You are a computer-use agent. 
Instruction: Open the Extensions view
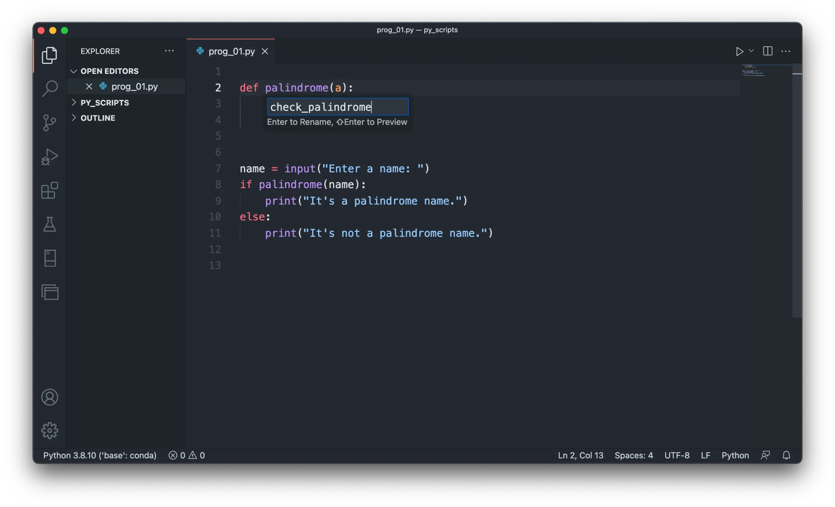pos(50,190)
